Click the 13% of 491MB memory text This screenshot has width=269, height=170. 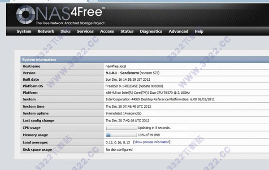click(x=149, y=135)
